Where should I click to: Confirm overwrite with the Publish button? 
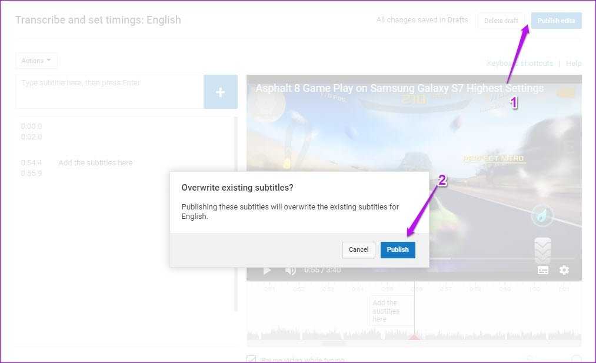pyautogui.click(x=397, y=249)
